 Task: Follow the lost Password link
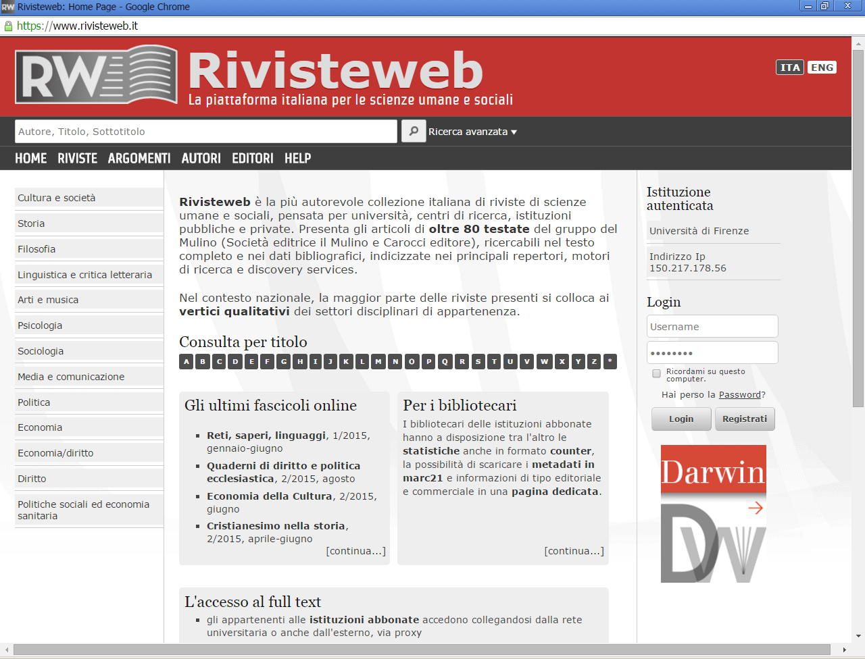pyautogui.click(x=740, y=395)
